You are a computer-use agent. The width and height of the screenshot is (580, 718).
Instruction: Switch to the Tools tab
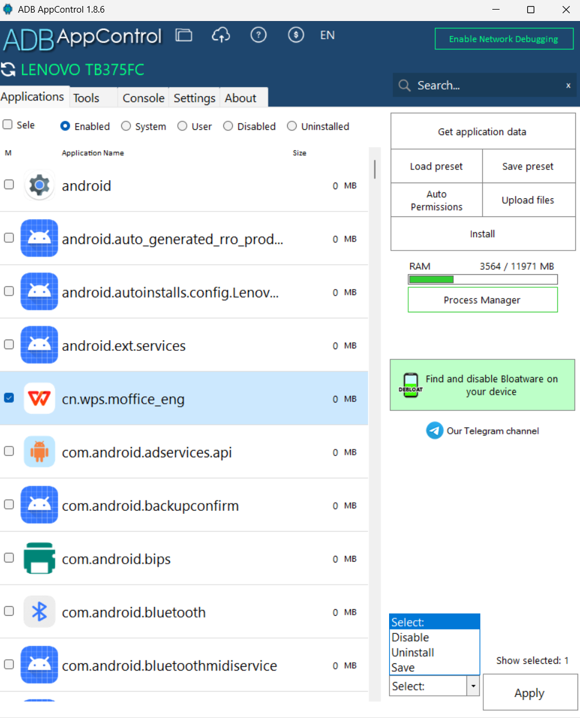click(93, 97)
